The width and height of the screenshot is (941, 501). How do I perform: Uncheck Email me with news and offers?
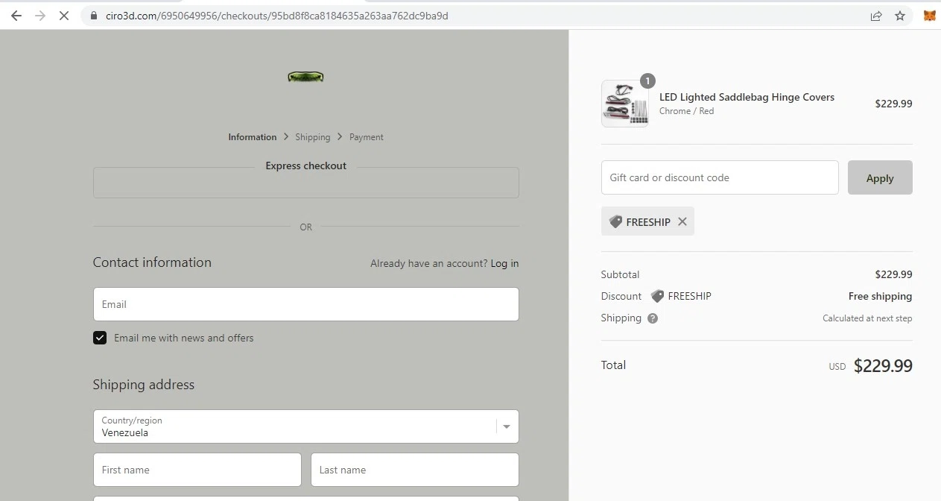click(100, 338)
